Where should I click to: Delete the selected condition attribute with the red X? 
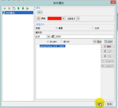[x=9, y=8]
